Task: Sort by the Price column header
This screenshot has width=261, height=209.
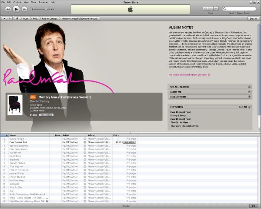Action: point(125,135)
